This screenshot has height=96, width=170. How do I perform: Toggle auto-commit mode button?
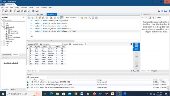(x=62, y=18)
